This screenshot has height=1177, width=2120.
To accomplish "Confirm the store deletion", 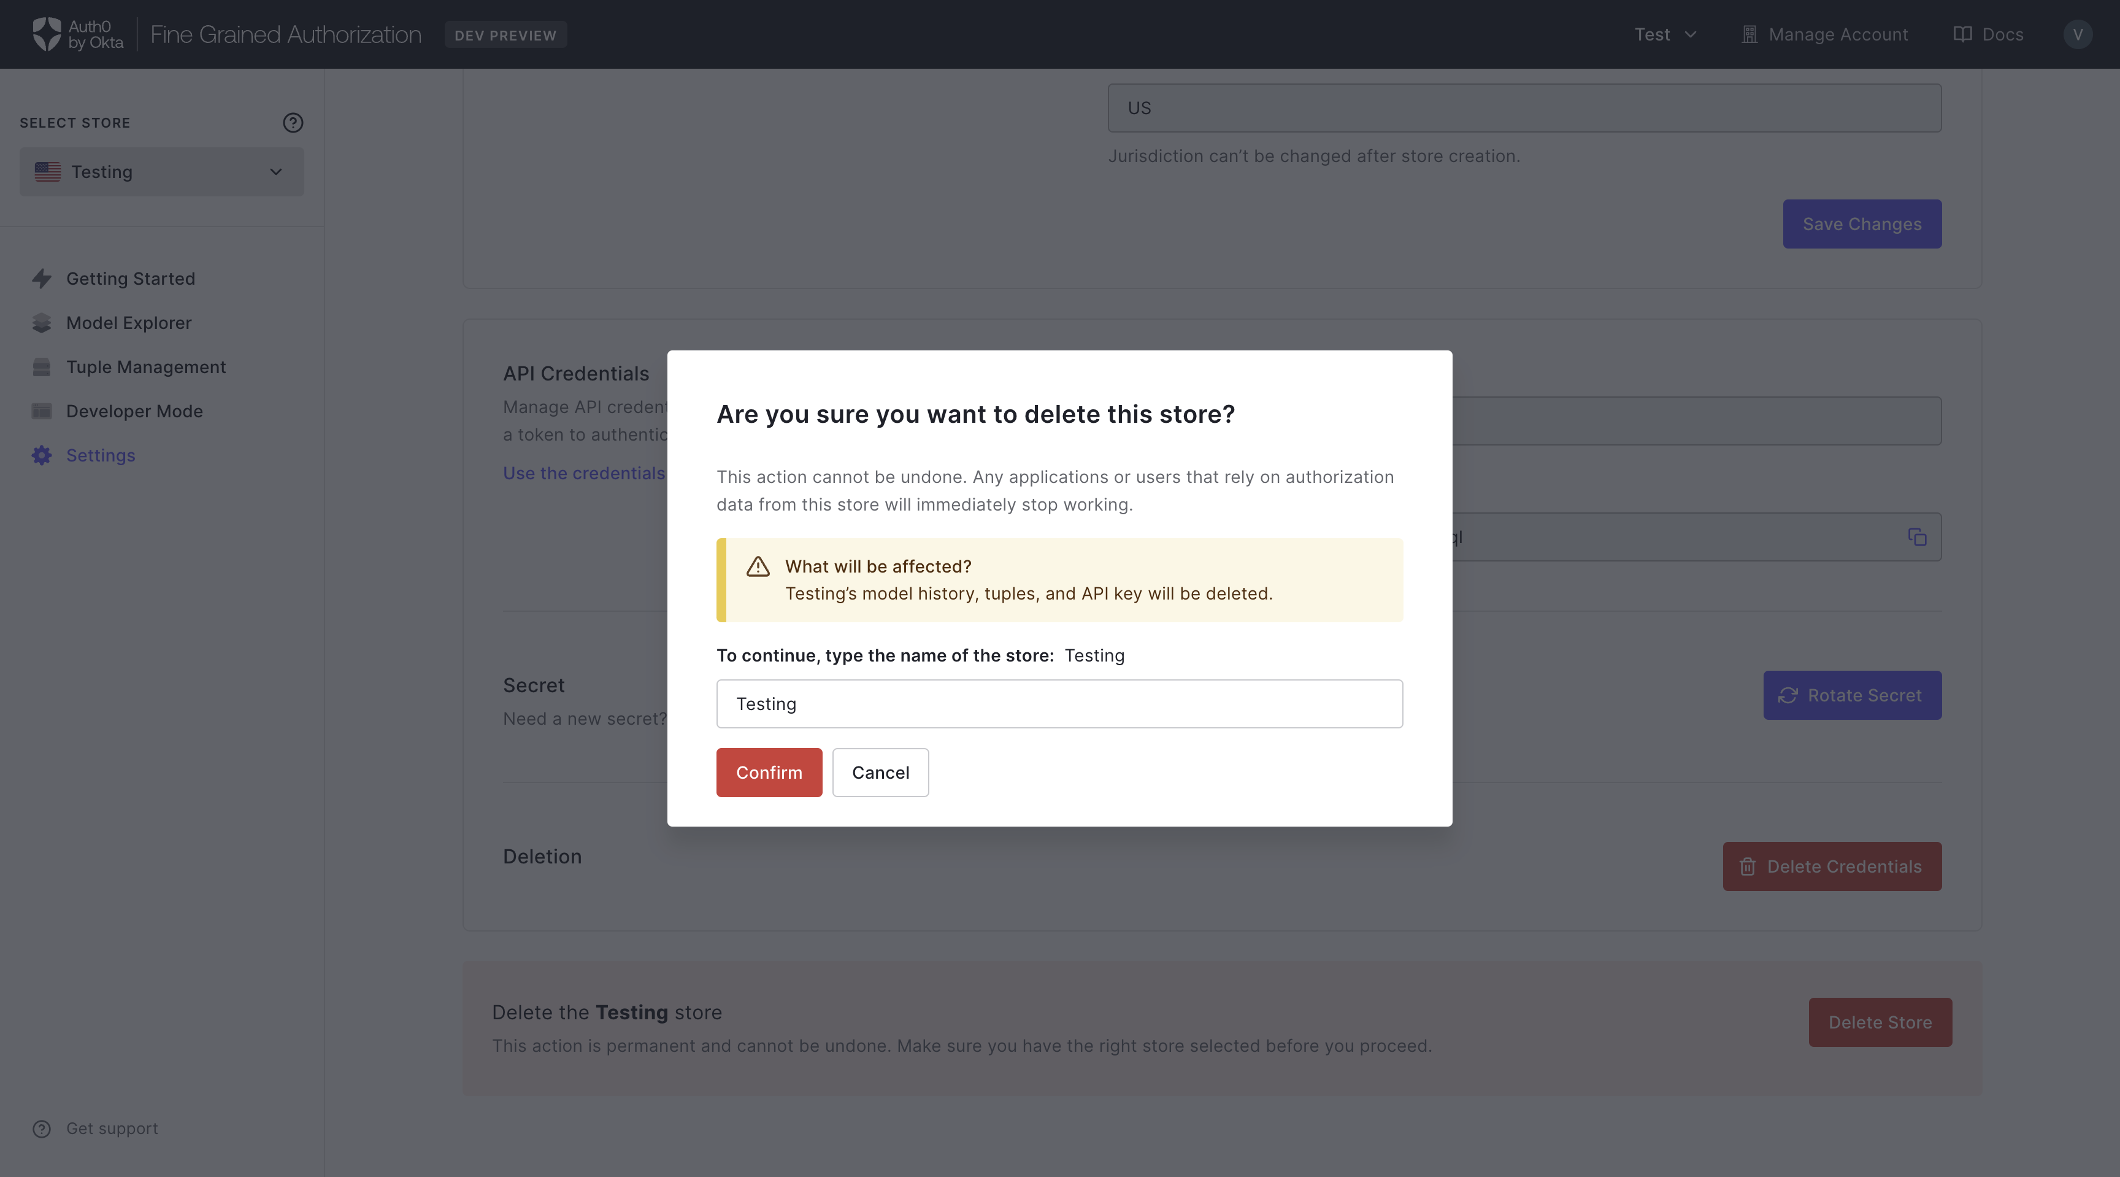I will click(769, 772).
